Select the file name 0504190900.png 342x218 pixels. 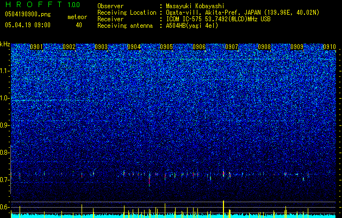click(28, 14)
